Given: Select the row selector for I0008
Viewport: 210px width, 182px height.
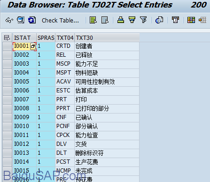Looking at the screenshot, I should pos(7,109).
